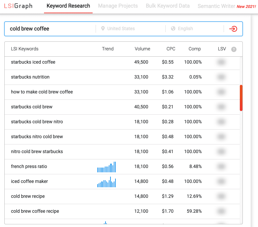Screen dimensions: 258x227
Task: Select keyword 'cold brew recipe'
Action: pyautogui.click(x=28, y=196)
